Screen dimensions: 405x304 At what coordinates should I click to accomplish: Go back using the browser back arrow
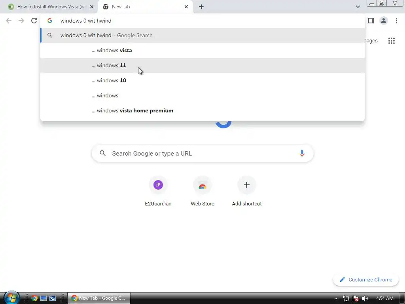click(9, 21)
